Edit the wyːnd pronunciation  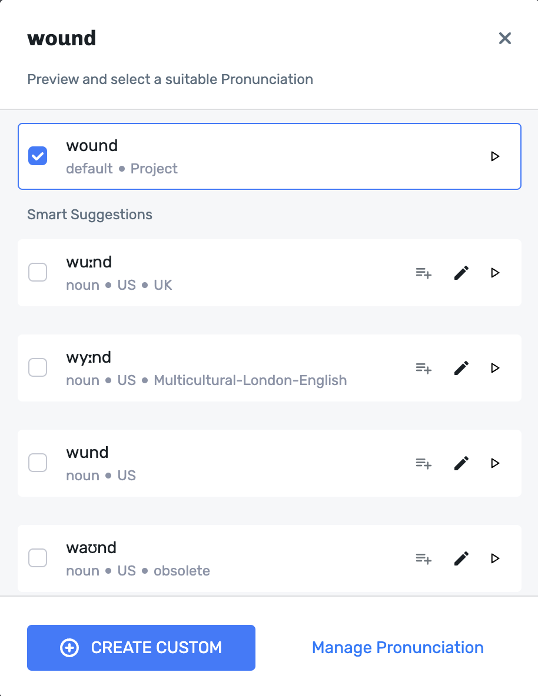click(x=461, y=368)
